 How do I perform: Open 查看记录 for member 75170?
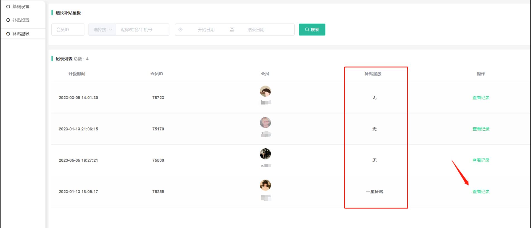point(481,129)
